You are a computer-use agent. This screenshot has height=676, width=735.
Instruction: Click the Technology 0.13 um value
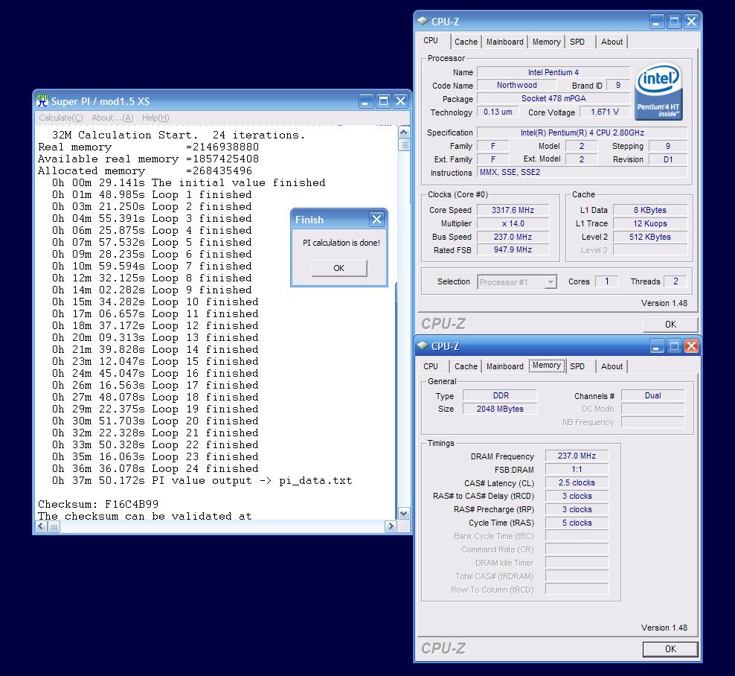(x=498, y=112)
